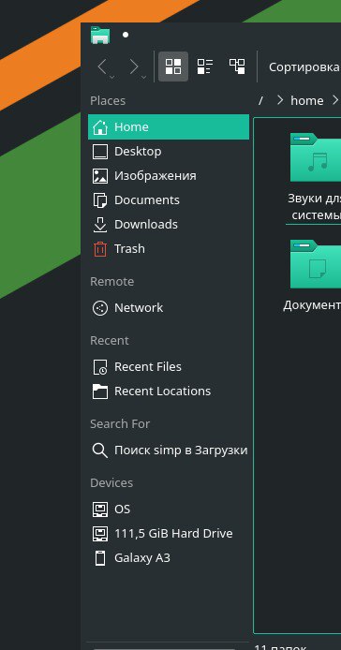Click the Dolphin window icon in title bar

pos(100,36)
